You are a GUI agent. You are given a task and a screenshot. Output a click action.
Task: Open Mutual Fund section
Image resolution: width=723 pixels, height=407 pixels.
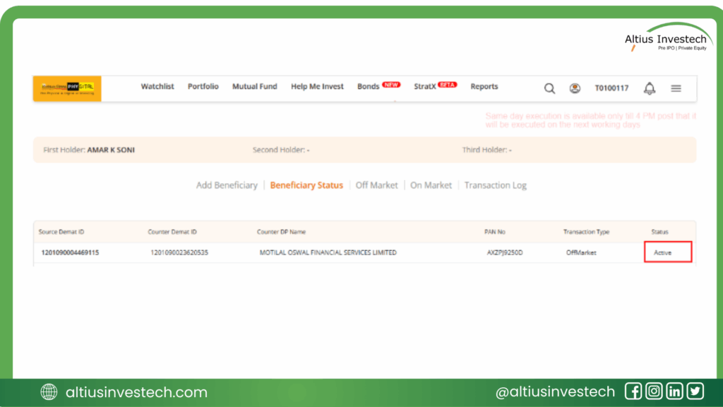pos(255,87)
